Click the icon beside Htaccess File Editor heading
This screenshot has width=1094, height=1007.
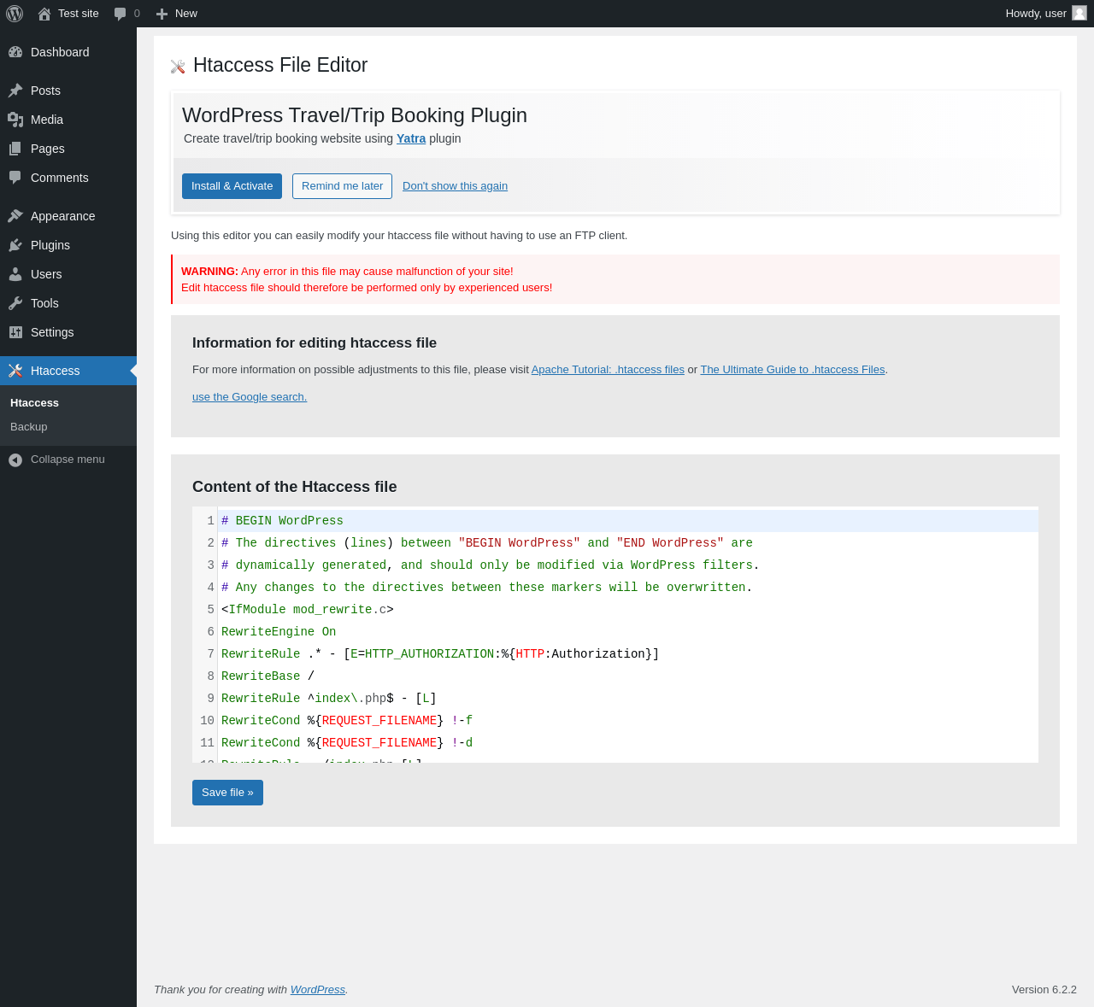coord(178,67)
